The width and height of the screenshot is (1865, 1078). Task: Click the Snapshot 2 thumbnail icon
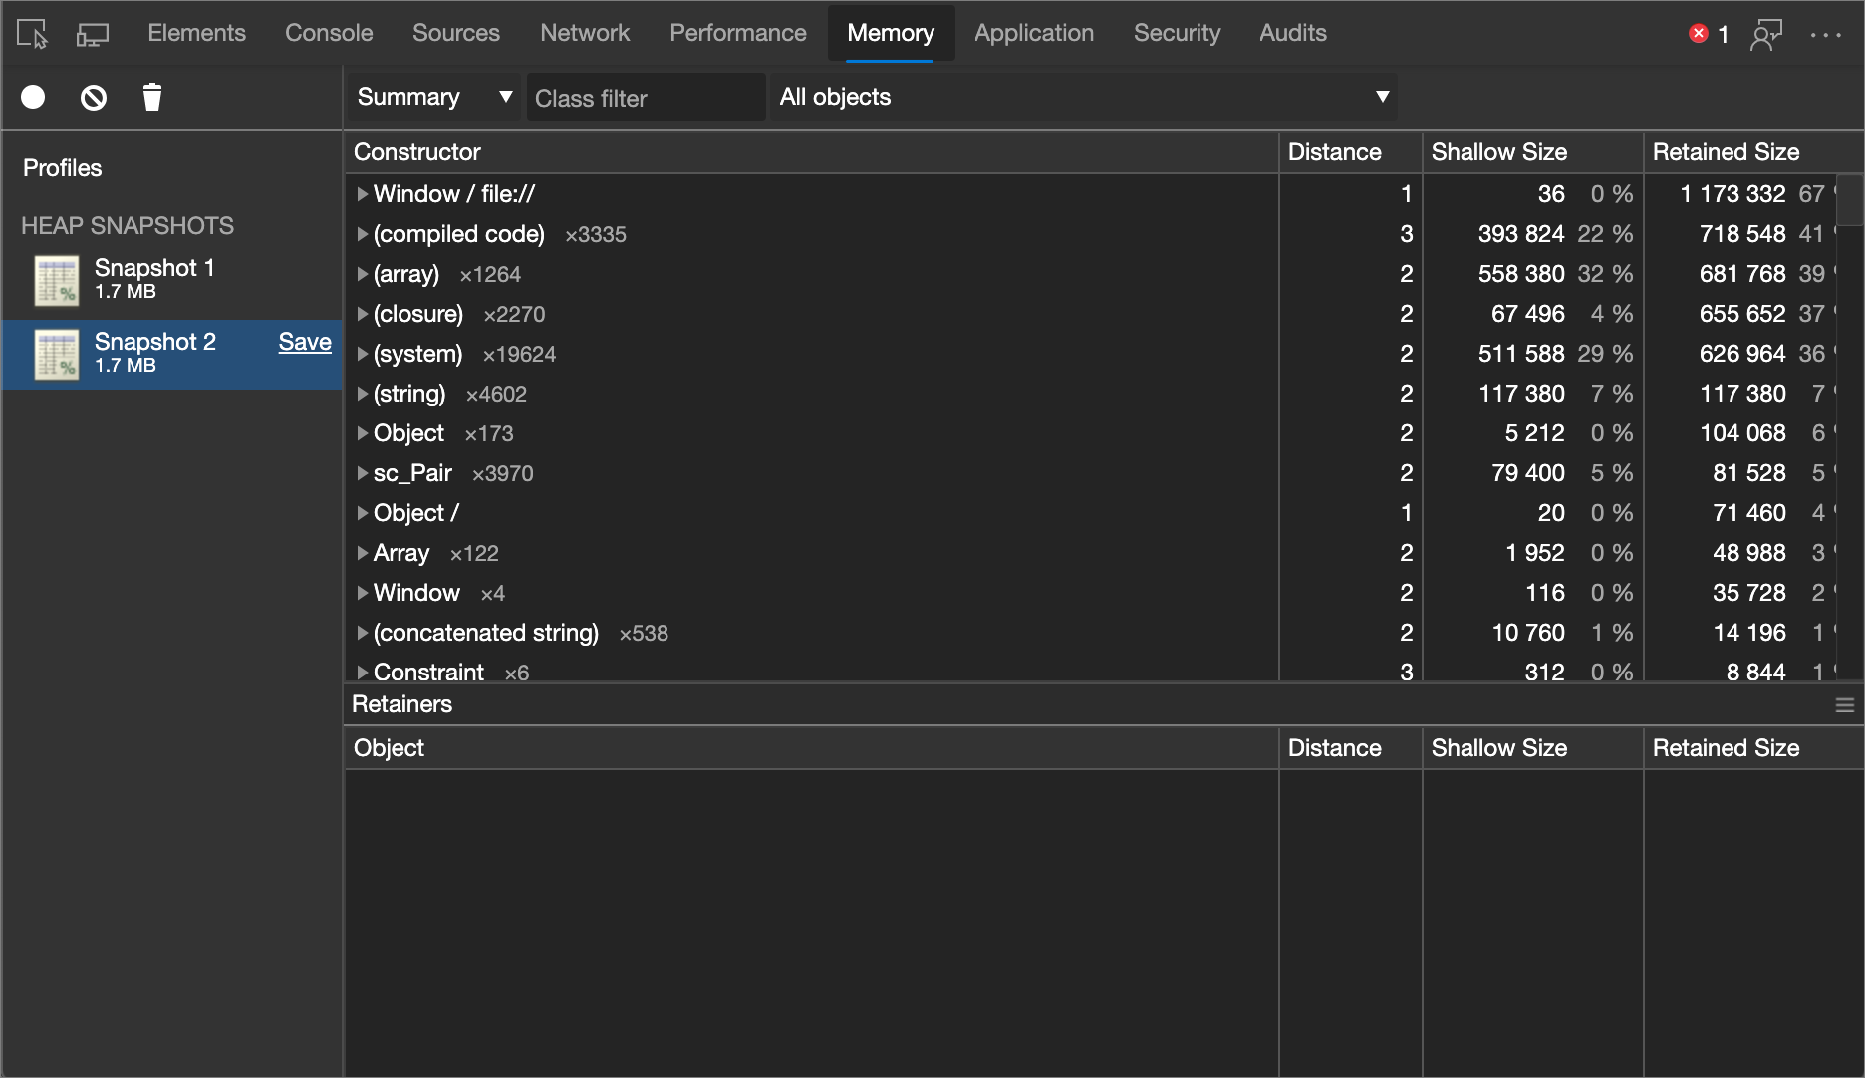click(x=57, y=354)
